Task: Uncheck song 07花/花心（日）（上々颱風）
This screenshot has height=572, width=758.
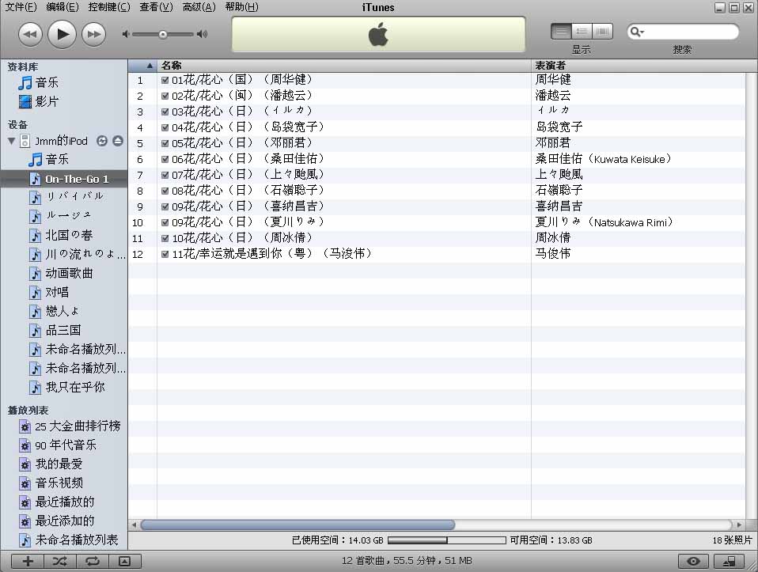Action: pyautogui.click(x=165, y=175)
